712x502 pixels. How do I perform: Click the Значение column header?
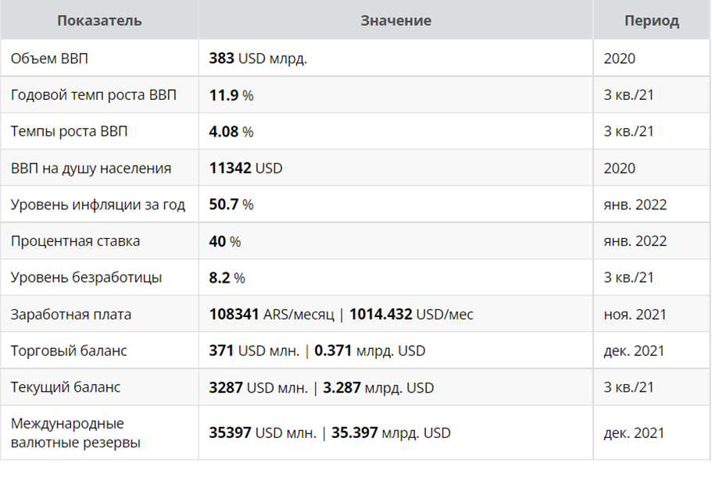pos(396,20)
